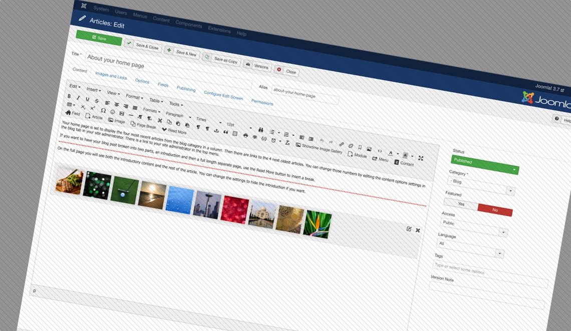Insert a link with the chain icon
The width and height of the screenshot is (571, 331).
click(341, 144)
